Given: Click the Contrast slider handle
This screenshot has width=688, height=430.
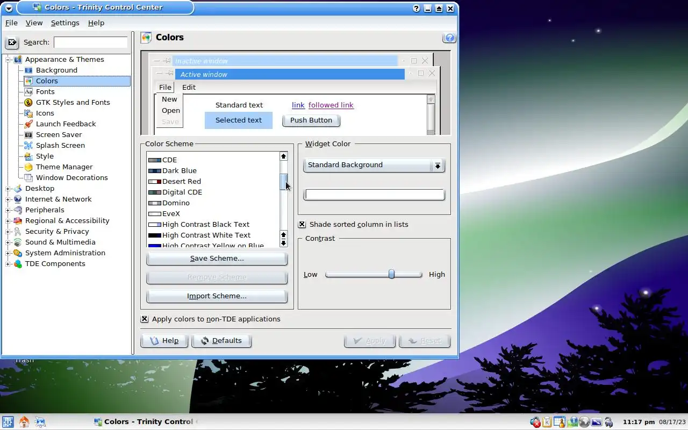Looking at the screenshot, I should coord(391,274).
